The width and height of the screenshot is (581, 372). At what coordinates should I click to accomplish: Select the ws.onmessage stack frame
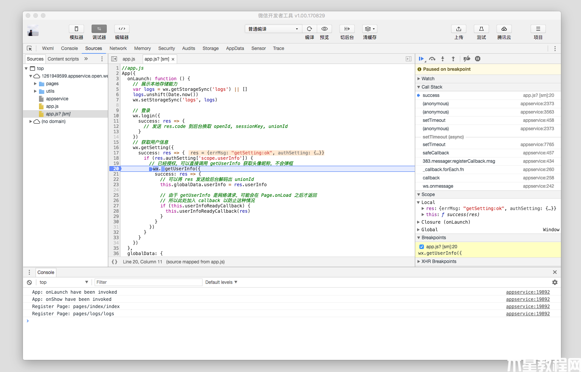[x=488, y=186]
